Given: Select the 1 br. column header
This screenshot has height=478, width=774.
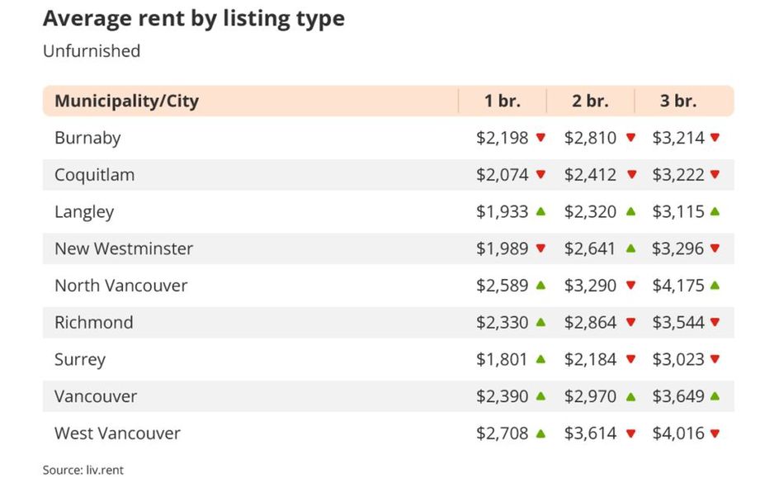Looking at the screenshot, I should pyautogui.click(x=503, y=102).
